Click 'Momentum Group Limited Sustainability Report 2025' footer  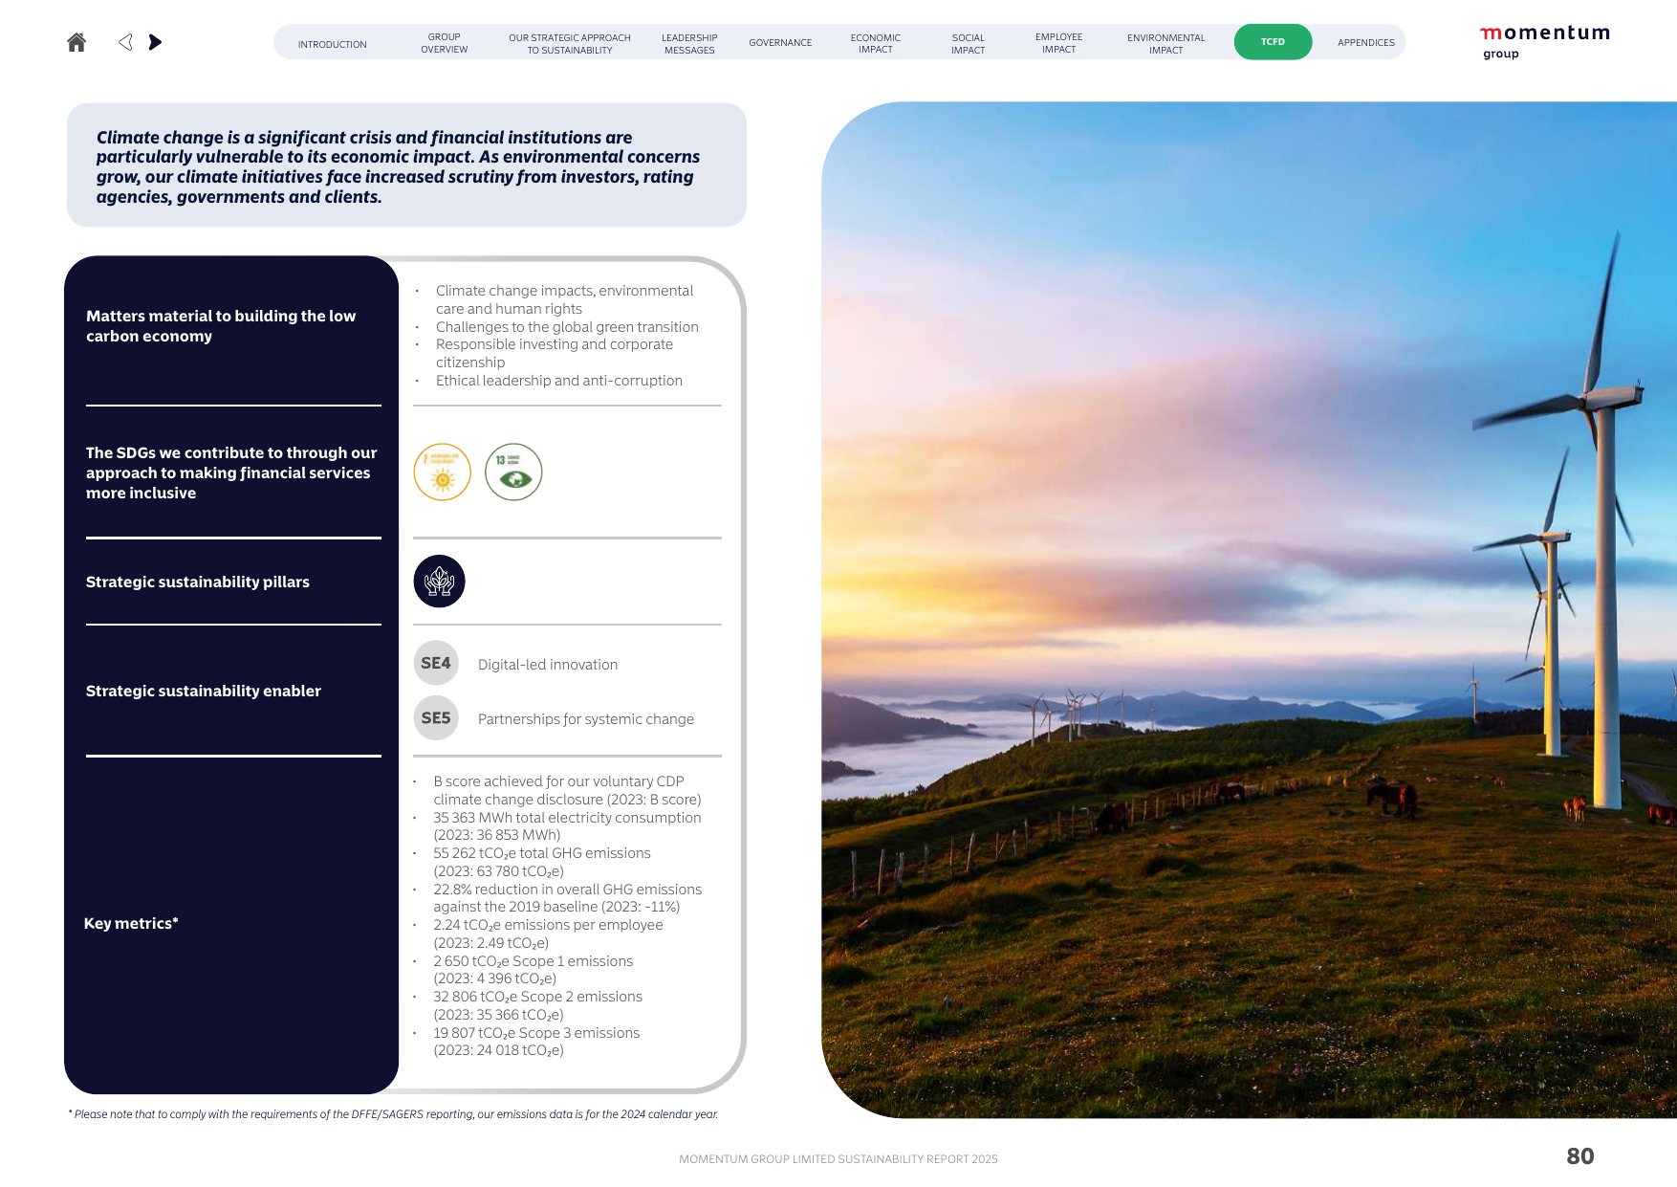pyautogui.click(x=838, y=1159)
